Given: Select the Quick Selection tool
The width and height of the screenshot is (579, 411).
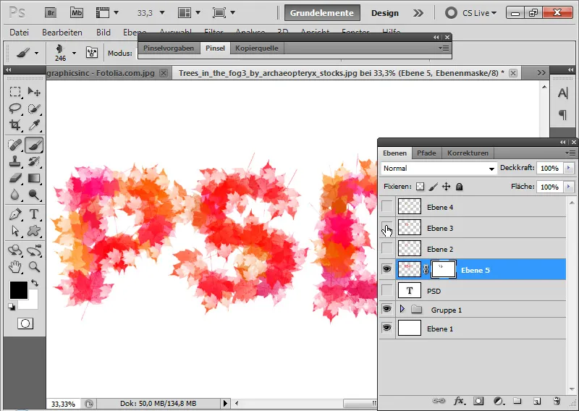Looking at the screenshot, I should click(x=34, y=109).
